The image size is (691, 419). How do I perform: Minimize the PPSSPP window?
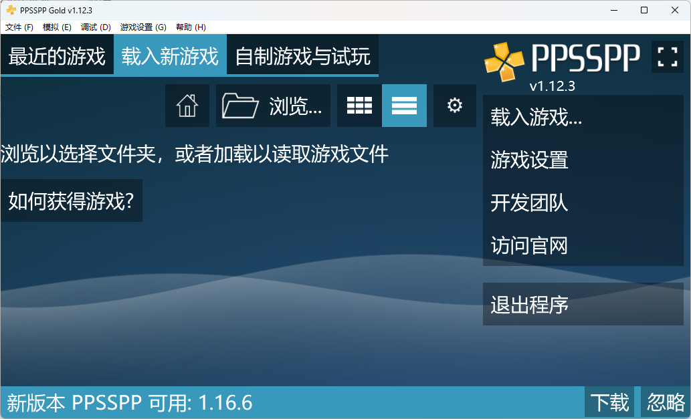point(614,10)
